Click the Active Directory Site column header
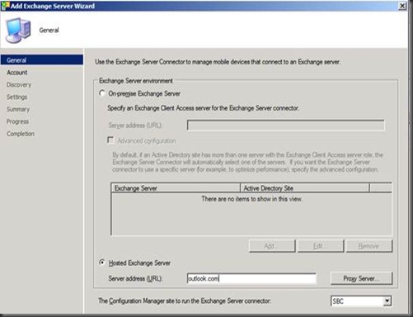This screenshot has width=413, height=317. pos(305,188)
